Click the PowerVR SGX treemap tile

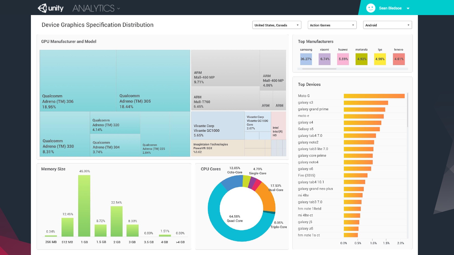(218, 148)
